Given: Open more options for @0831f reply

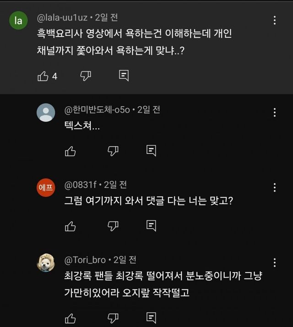Looking at the screenshot, I should [274, 188].
